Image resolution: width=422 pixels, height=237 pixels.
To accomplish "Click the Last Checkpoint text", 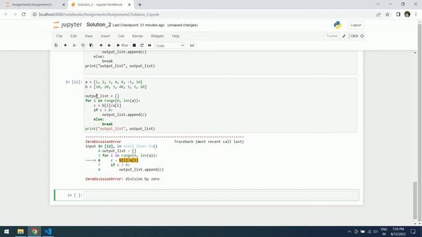I will pyautogui.click(x=138, y=25).
